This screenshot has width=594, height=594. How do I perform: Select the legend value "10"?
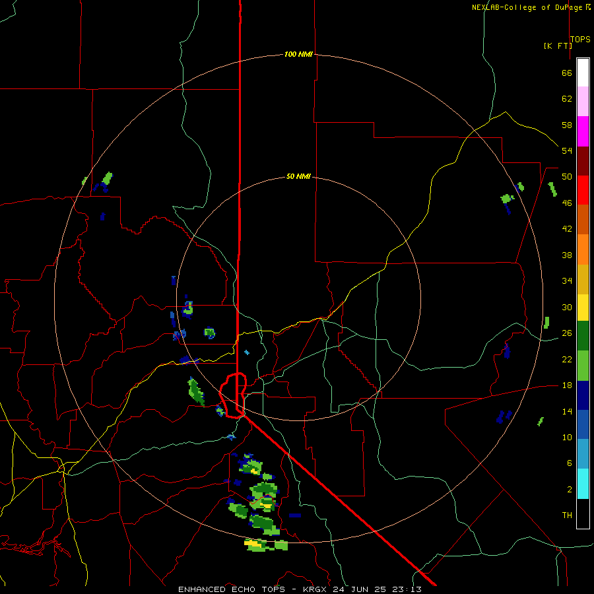click(567, 437)
